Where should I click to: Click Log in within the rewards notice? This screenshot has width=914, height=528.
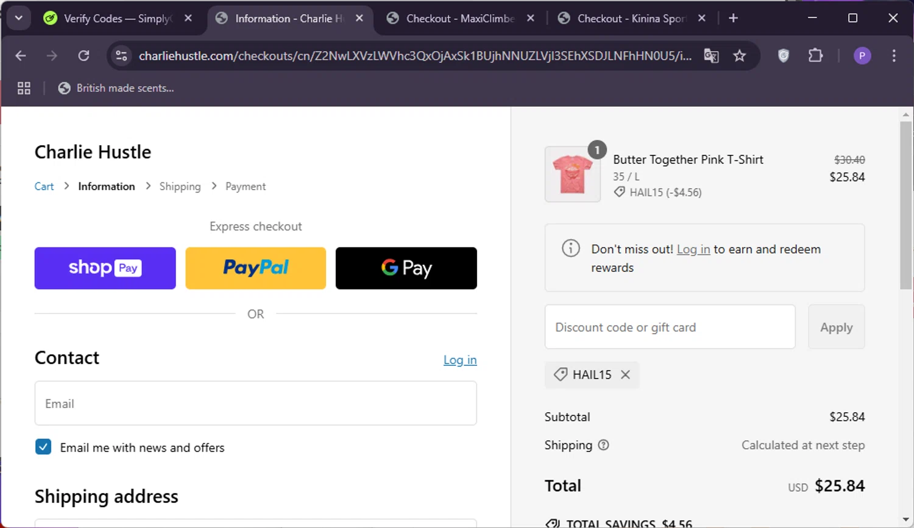(693, 249)
